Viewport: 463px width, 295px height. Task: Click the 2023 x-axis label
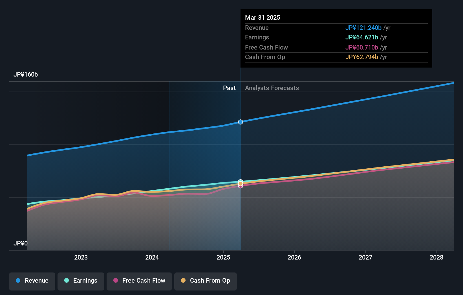pyautogui.click(x=81, y=257)
